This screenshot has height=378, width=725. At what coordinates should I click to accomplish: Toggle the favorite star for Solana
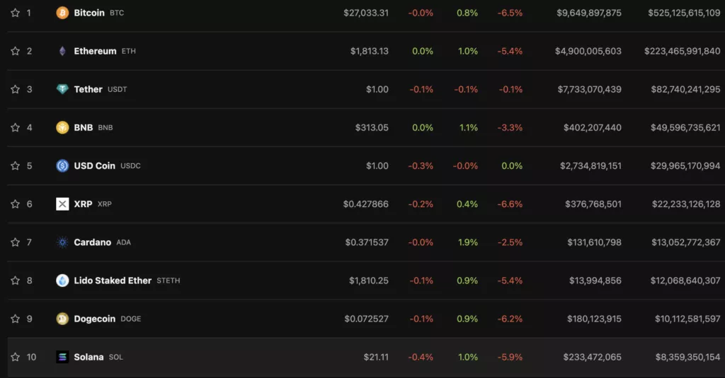coord(16,357)
